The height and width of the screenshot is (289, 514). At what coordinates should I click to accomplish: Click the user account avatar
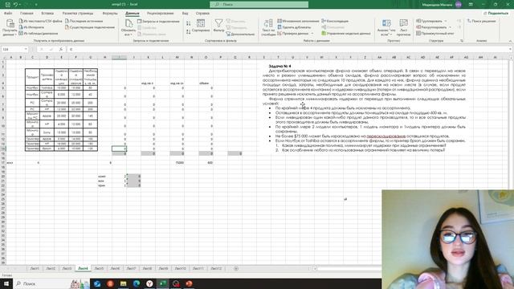point(459,5)
